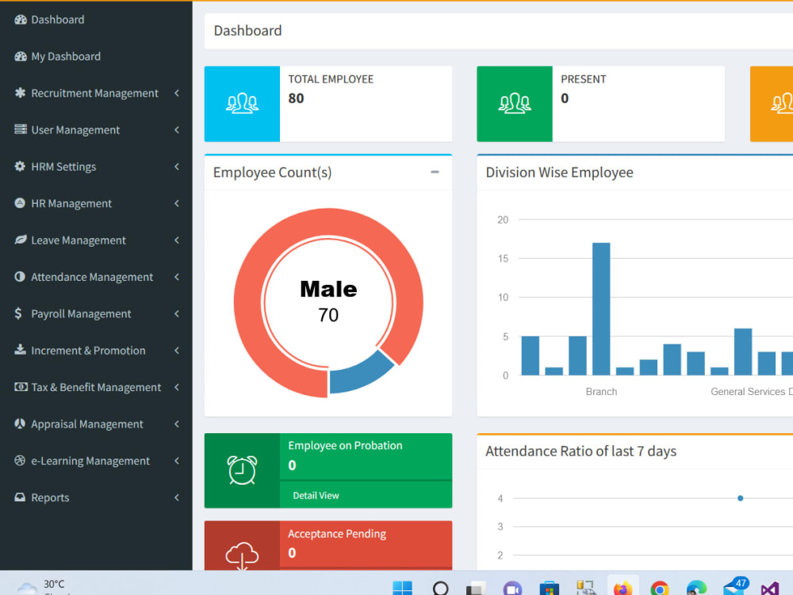
Task: Click the e-Learning Management icon
Action: coord(20,460)
